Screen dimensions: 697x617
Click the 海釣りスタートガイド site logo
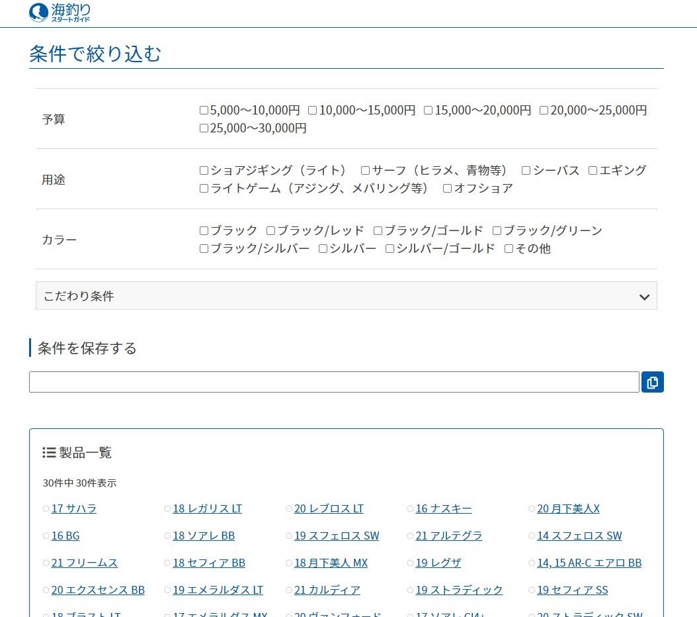pos(60,13)
